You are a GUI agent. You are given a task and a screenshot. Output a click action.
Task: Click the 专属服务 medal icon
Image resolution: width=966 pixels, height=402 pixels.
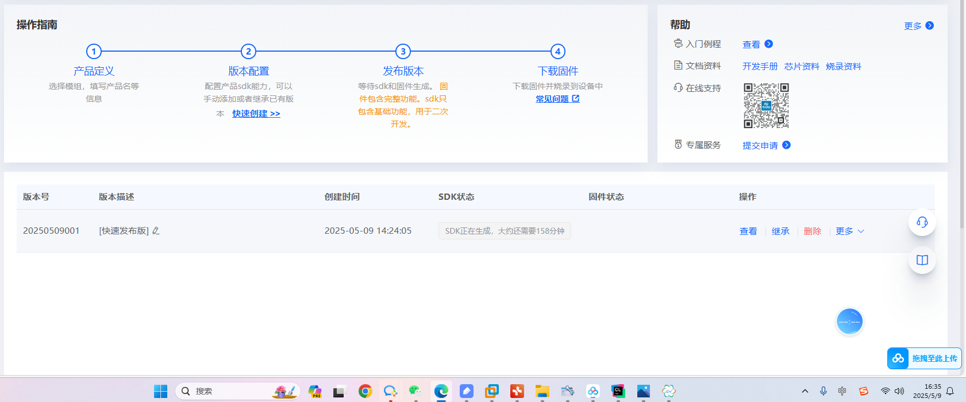[x=678, y=144]
